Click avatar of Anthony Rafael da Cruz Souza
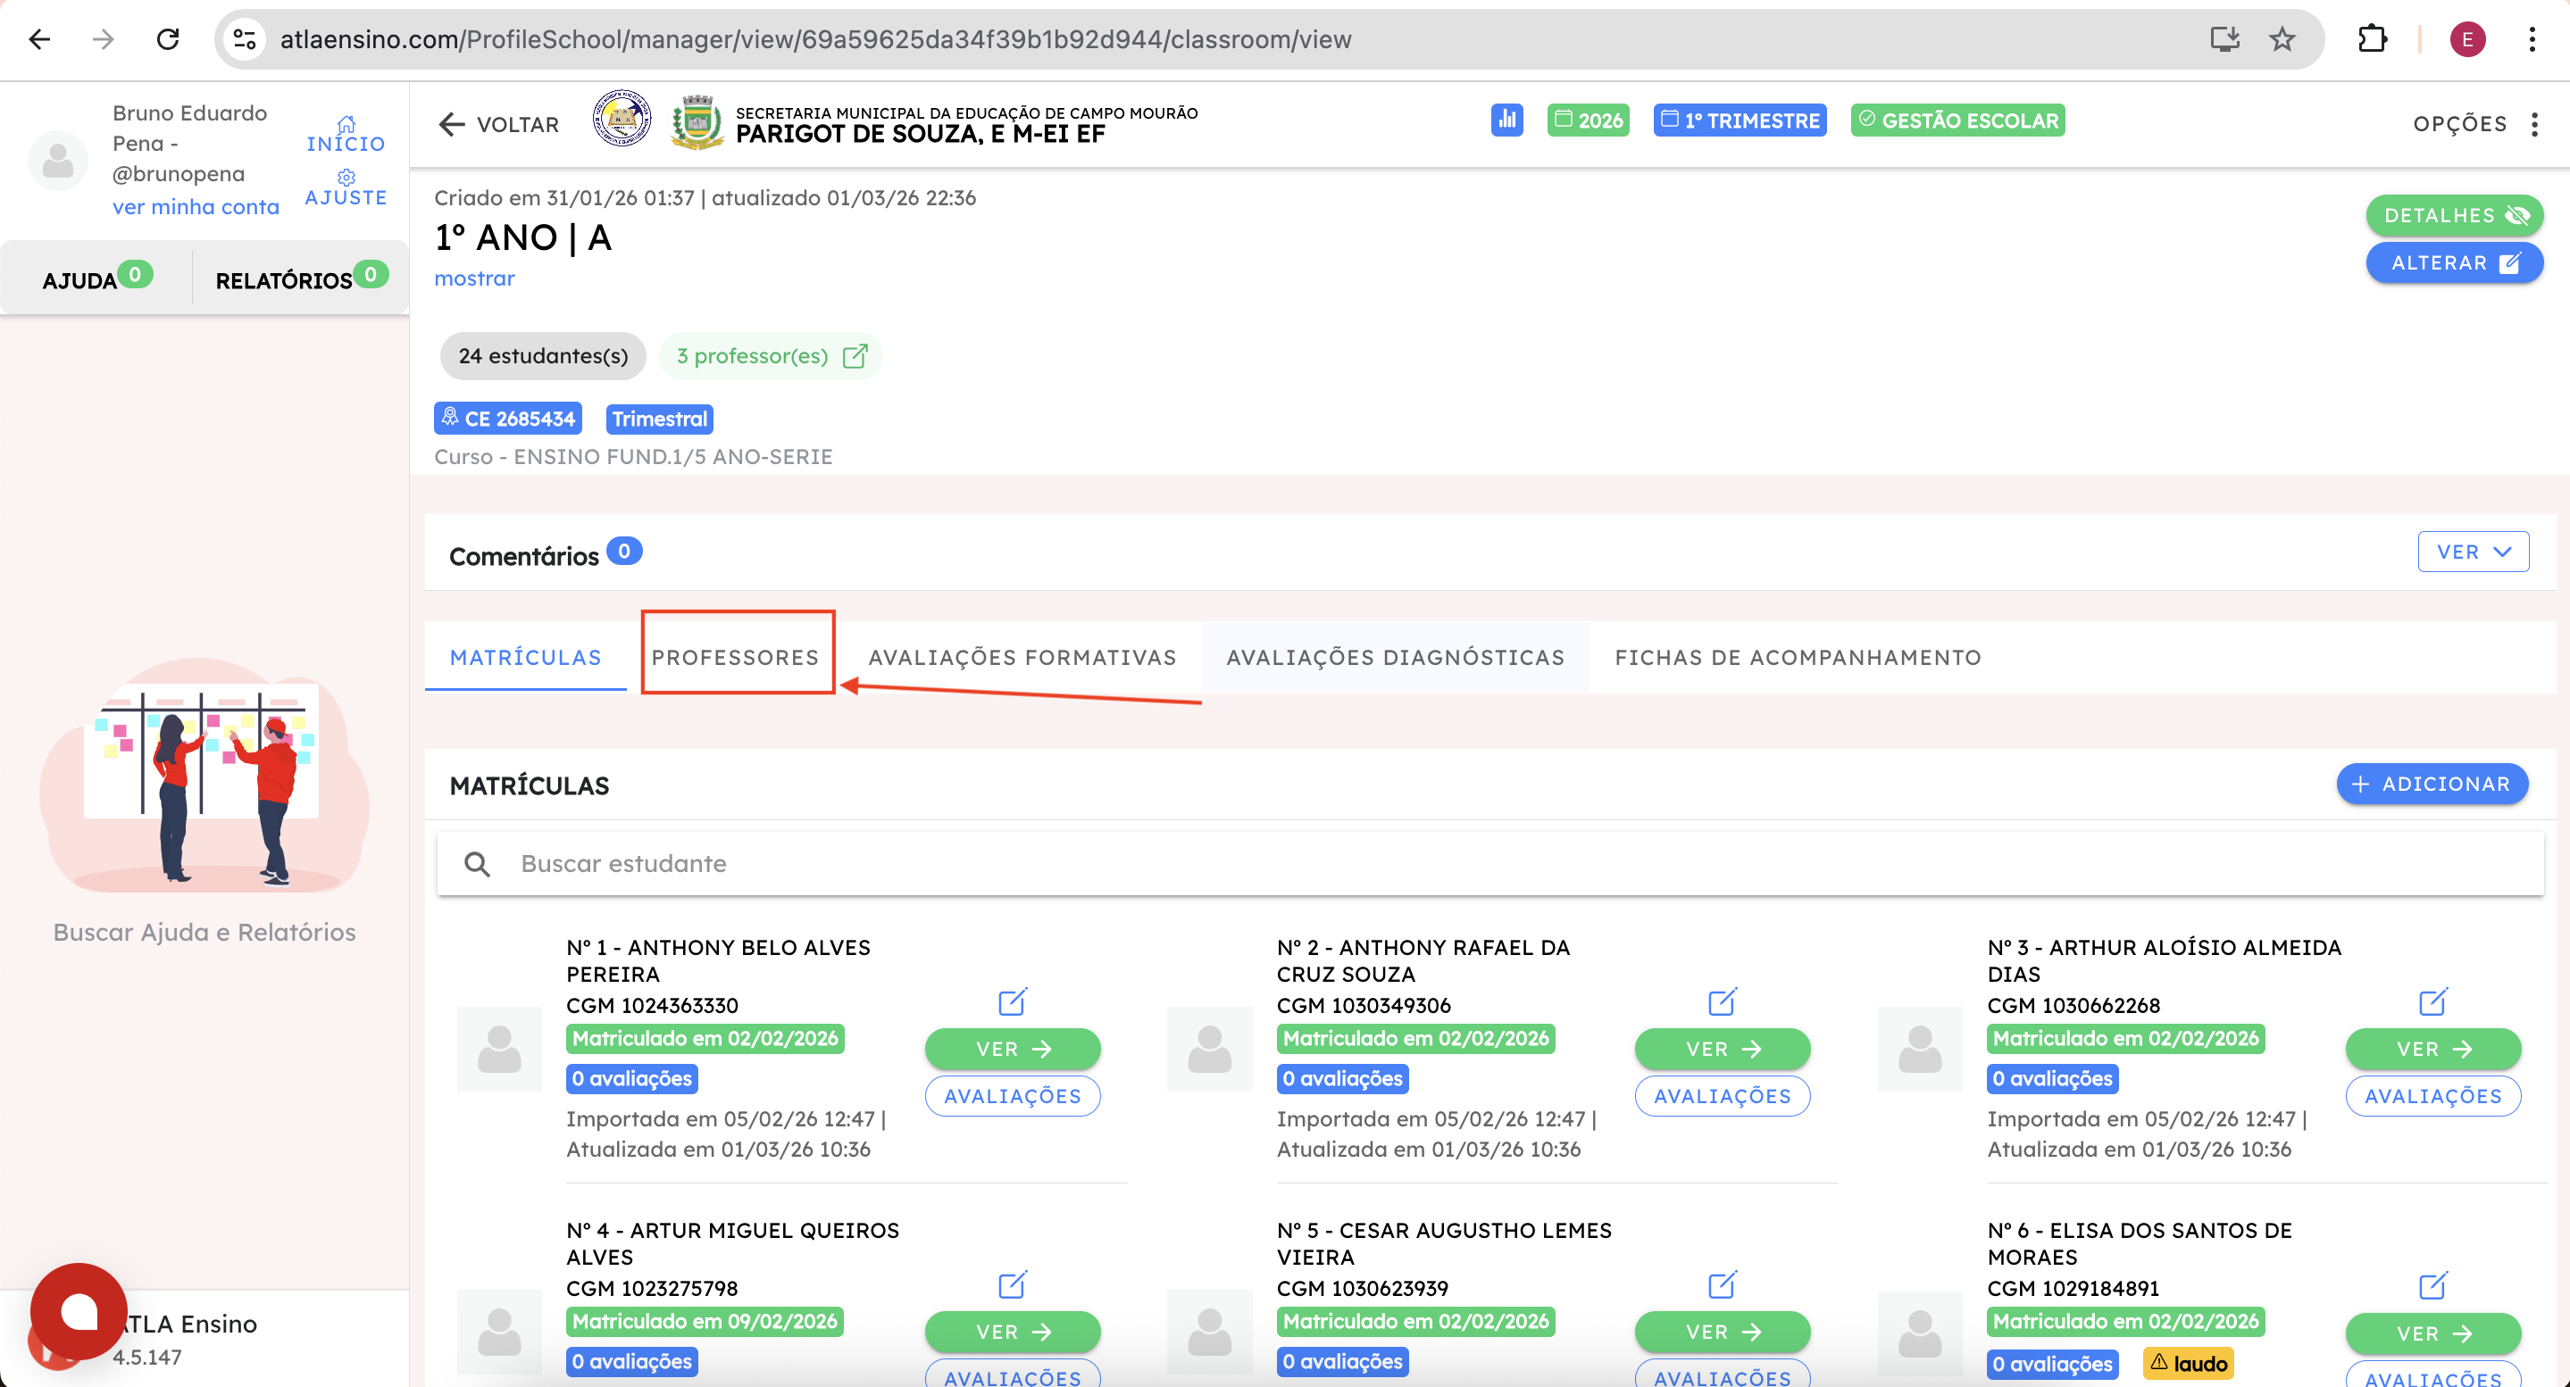Viewport: 2570px width, 1387px height. coord(1209,1049)
